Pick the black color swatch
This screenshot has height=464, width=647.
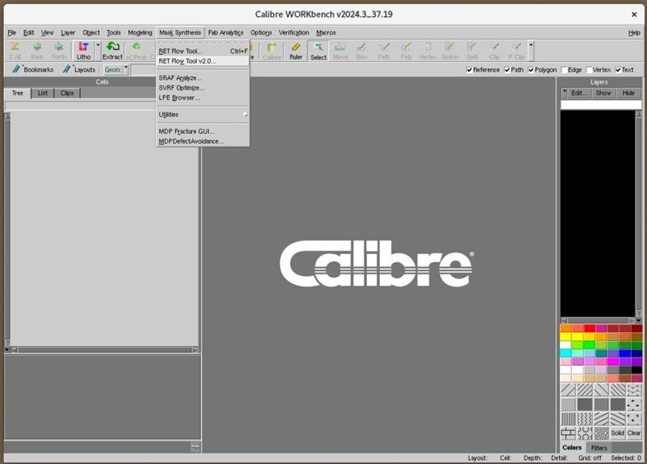(x=637, y=370)
